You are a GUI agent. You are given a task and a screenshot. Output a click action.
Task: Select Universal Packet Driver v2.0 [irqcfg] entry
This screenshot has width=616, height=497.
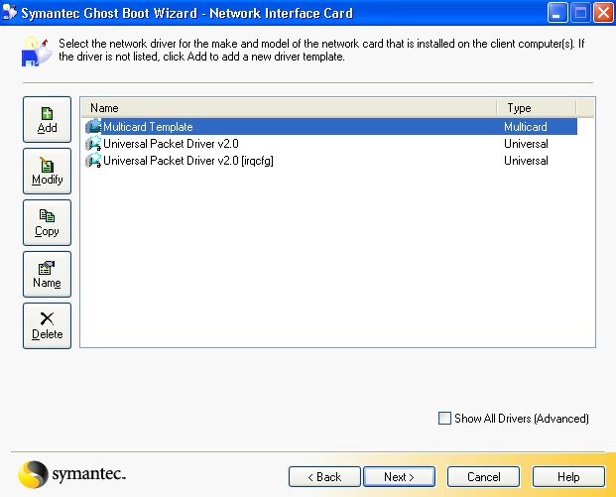point(188,161)
